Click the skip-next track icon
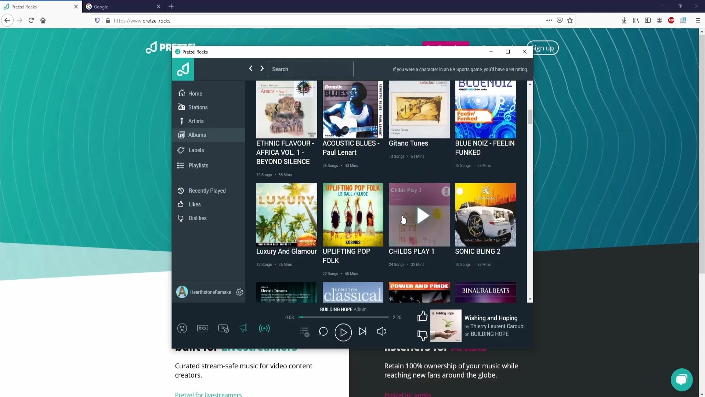Viewport: 705px width, 397px height. pos(363,332)
